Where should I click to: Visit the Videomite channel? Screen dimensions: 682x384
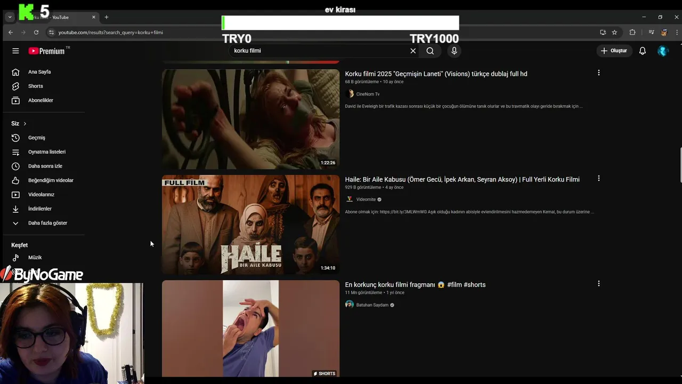point(366,199)
